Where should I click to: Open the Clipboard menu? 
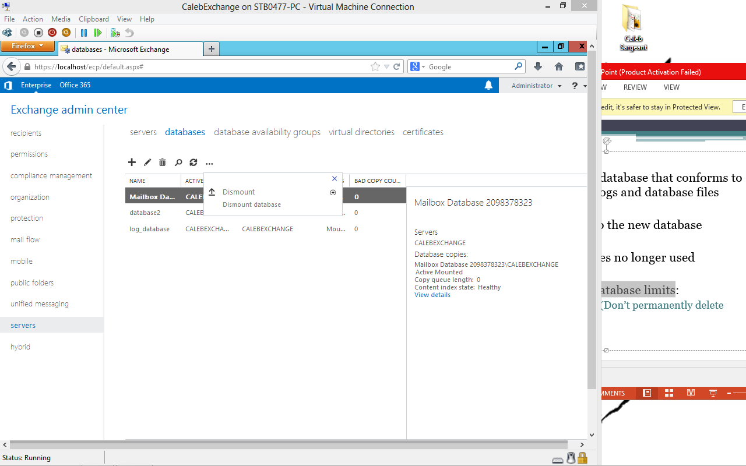(x=94, y=19)
